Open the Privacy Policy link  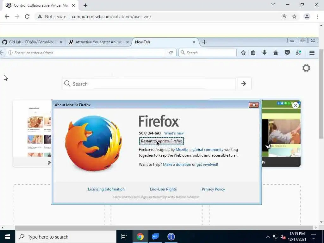[213, 189]
